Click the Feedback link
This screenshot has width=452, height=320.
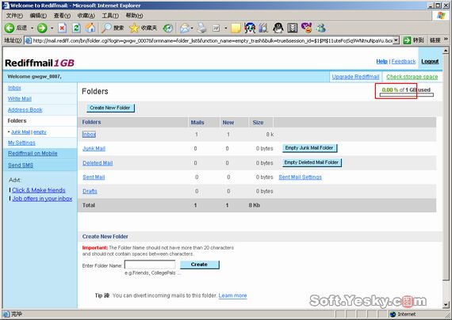point(404,61)
